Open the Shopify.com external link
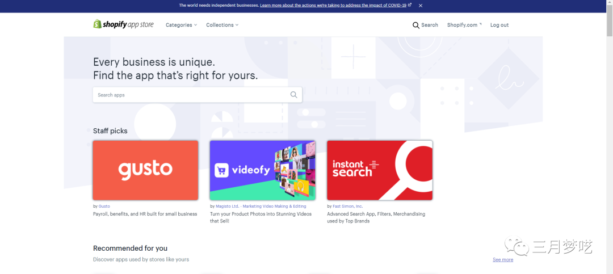 tap(464, 25)
